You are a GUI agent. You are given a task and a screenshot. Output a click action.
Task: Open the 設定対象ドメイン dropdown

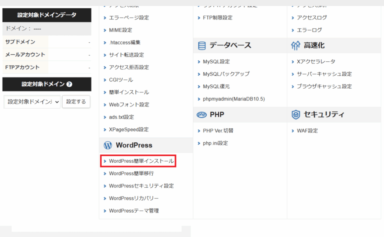coord(32,102)
